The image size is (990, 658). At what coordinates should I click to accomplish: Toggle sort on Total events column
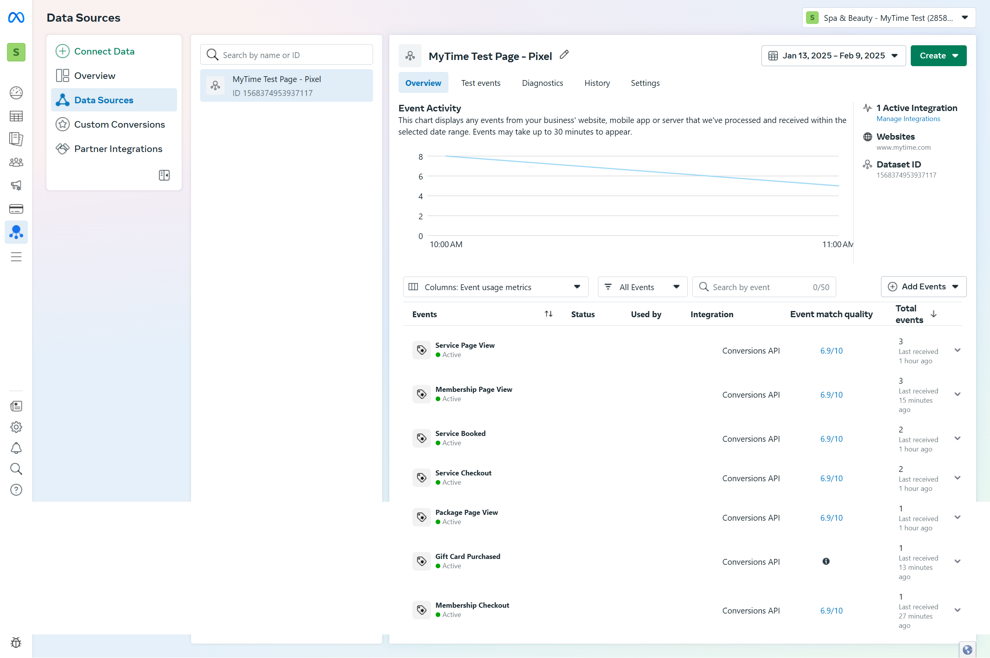tap(934, 314)
